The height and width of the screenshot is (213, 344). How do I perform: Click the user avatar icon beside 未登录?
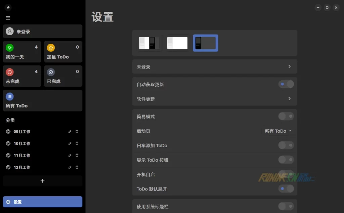click(10, 31)
